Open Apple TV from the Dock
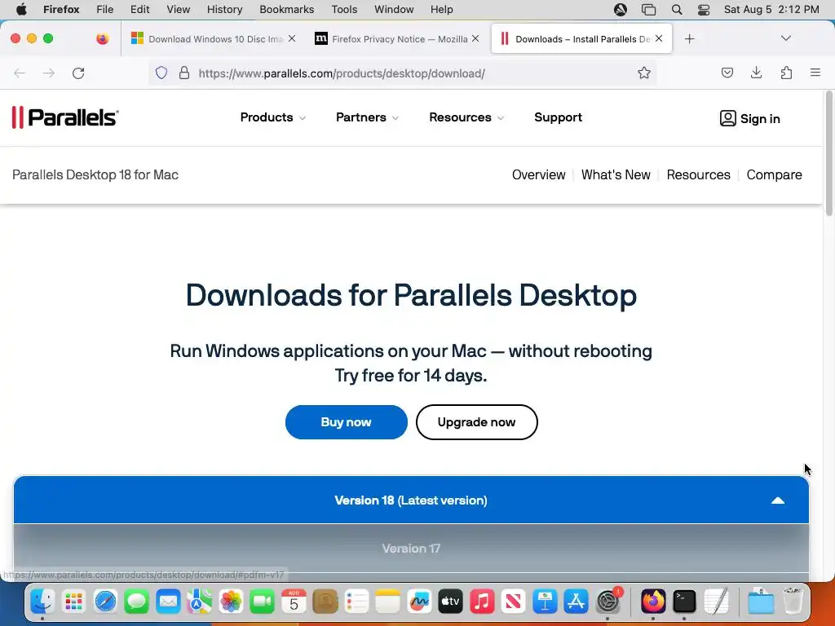835x626 pixels. (450, 602)
